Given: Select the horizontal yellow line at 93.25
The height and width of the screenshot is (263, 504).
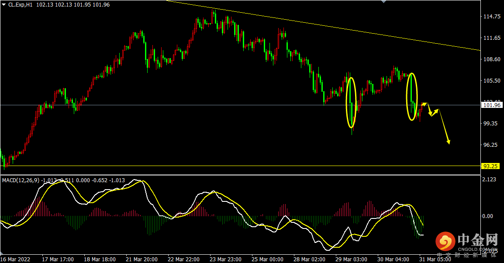Looking at the screenshot, I should point(241,166).
